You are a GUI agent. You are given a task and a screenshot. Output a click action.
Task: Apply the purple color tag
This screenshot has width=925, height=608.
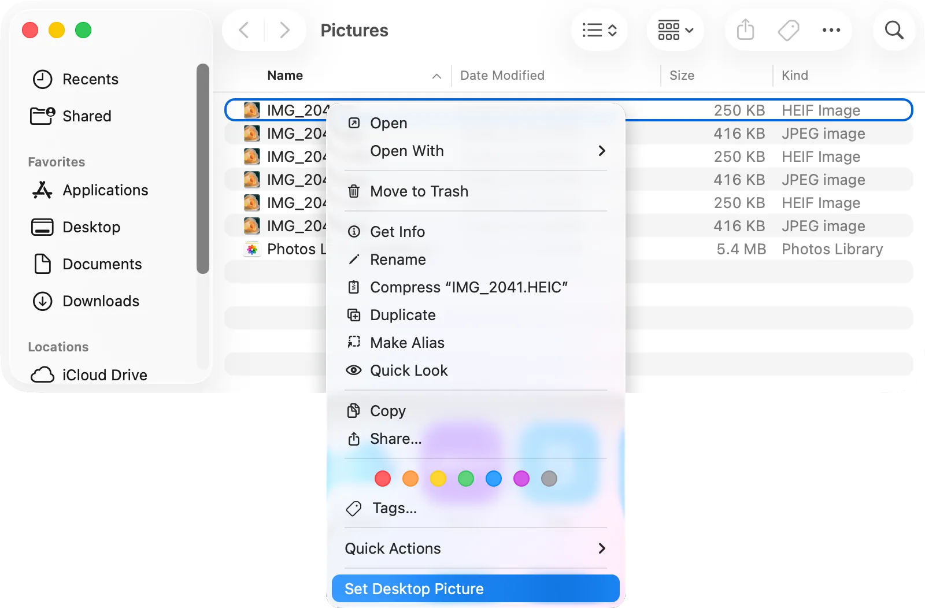521,479
